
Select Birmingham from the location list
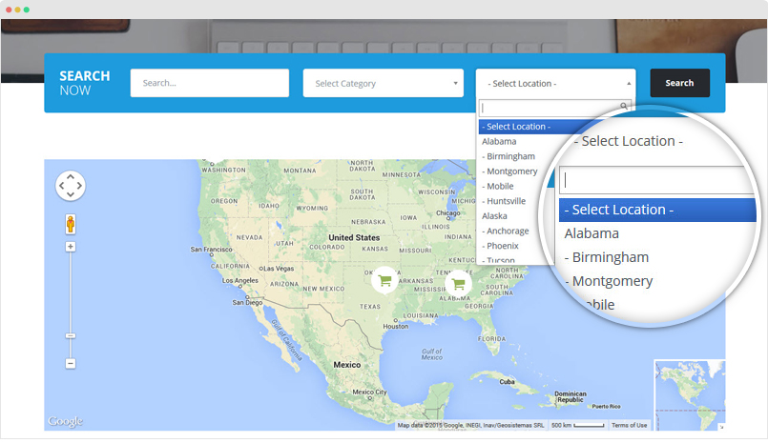509,156
